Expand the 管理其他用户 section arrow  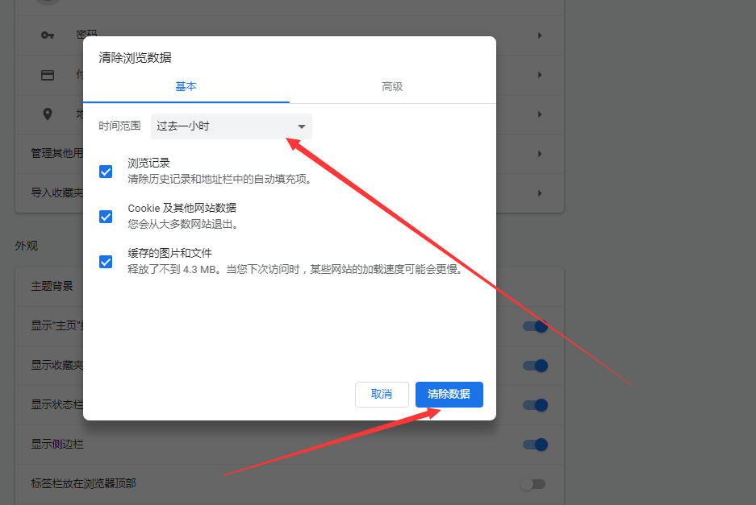point(540,154)
